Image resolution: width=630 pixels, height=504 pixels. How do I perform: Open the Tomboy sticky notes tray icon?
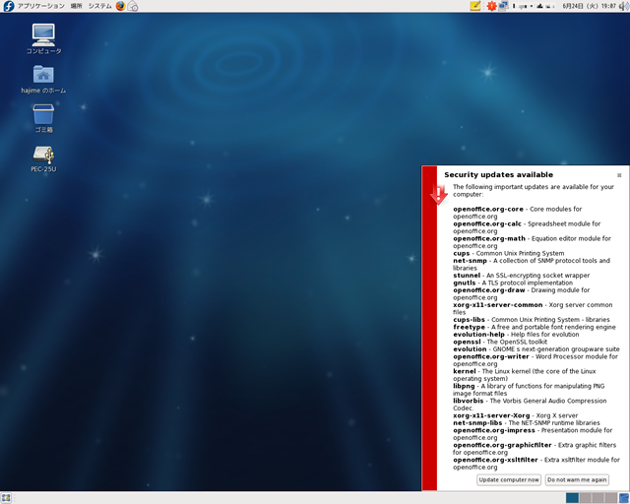[475, 6]
